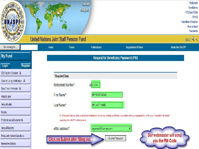Screen dimensions: 199x149
Task: Click the My Fund sidebar header
Action: (15, 56)
